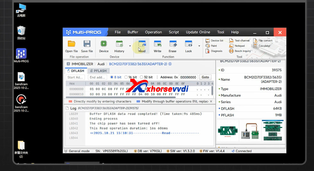Click the hex view vertical scrollbar
The image size is (314, 171).
pyautogui.click(x=212, y=90)
